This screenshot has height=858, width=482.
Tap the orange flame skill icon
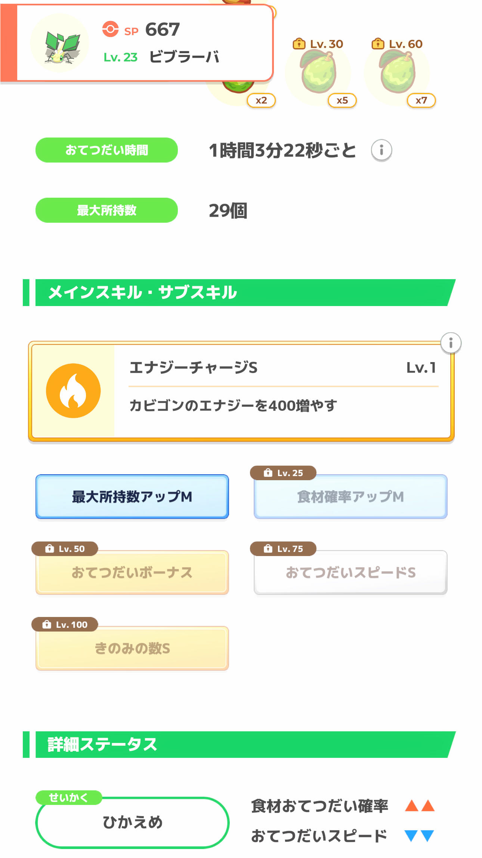73,391
